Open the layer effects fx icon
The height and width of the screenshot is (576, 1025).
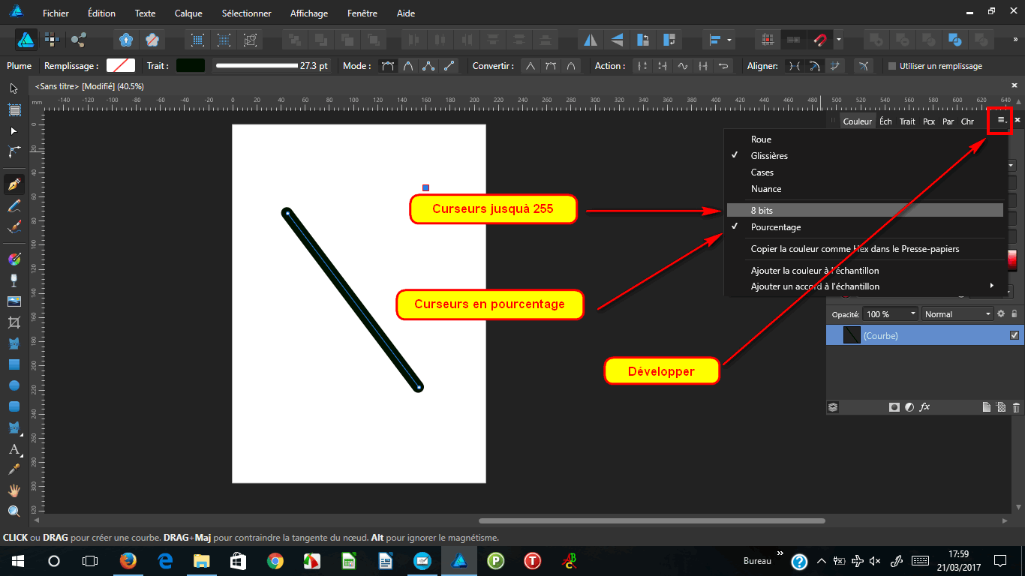924,407
